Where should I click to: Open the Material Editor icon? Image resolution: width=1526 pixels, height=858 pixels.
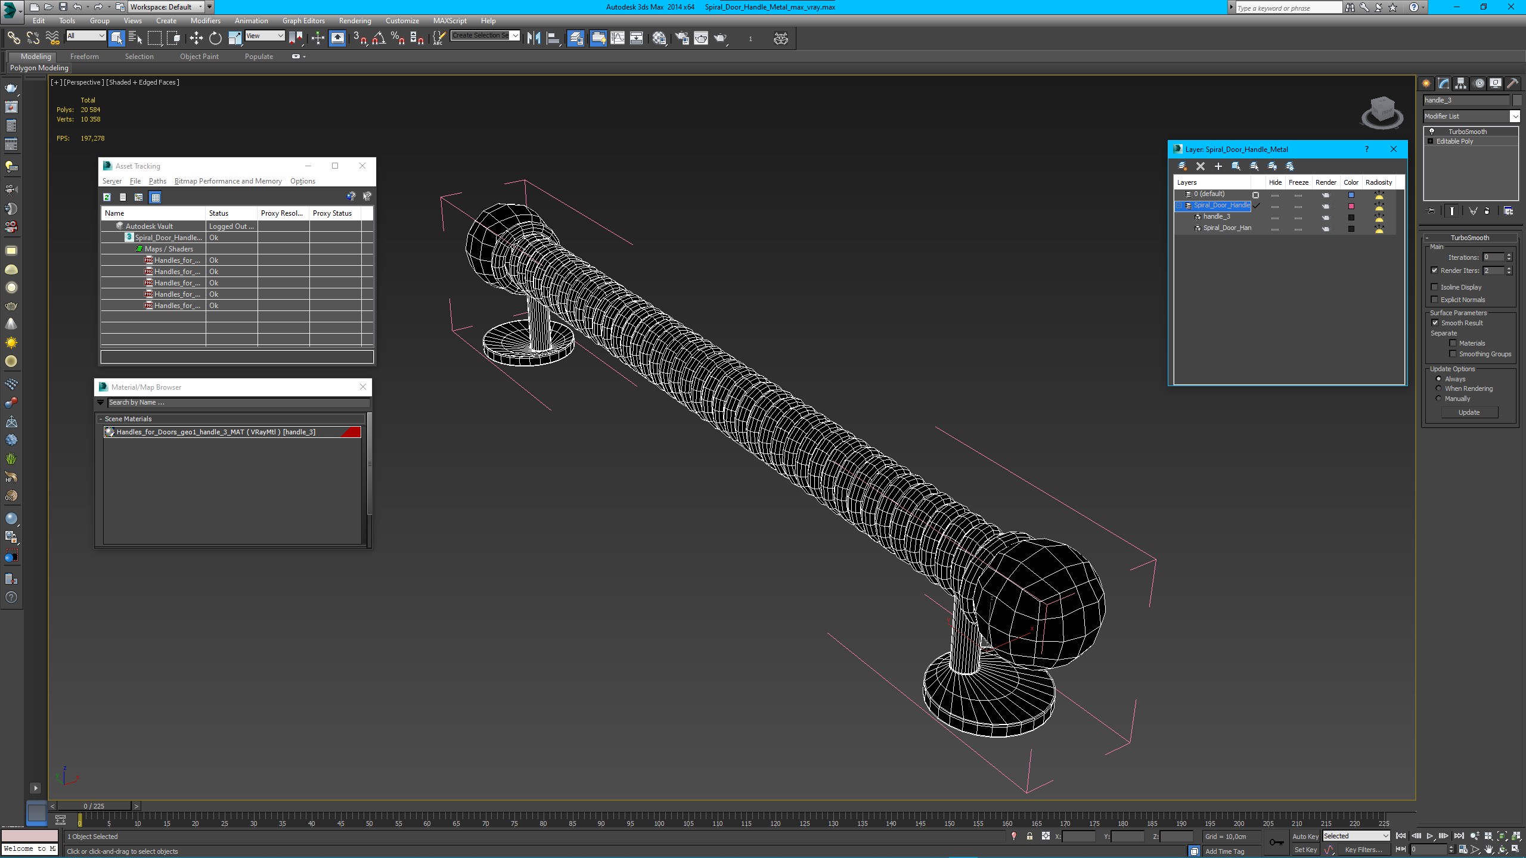click(659, 38)
